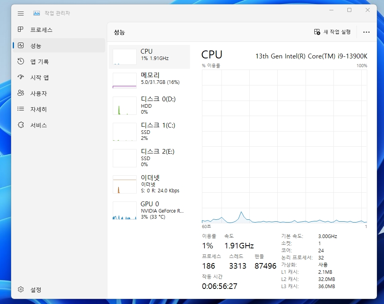
Task: Open the 시작 앱 startup icon
Action: (x=21, y=77)
